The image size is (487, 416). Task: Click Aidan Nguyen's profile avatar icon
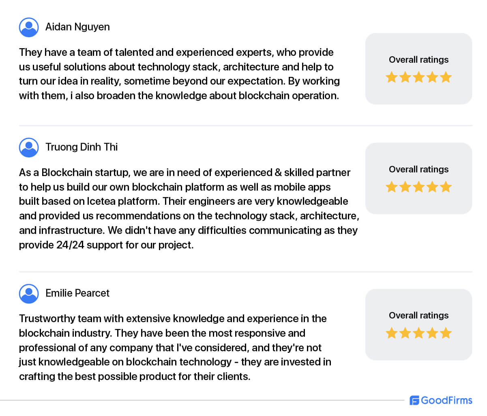(29, 27)
